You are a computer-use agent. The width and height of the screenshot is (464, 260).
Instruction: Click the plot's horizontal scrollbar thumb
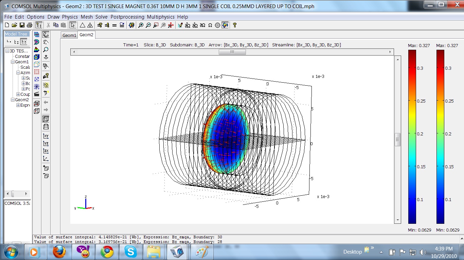pos(232,52)
